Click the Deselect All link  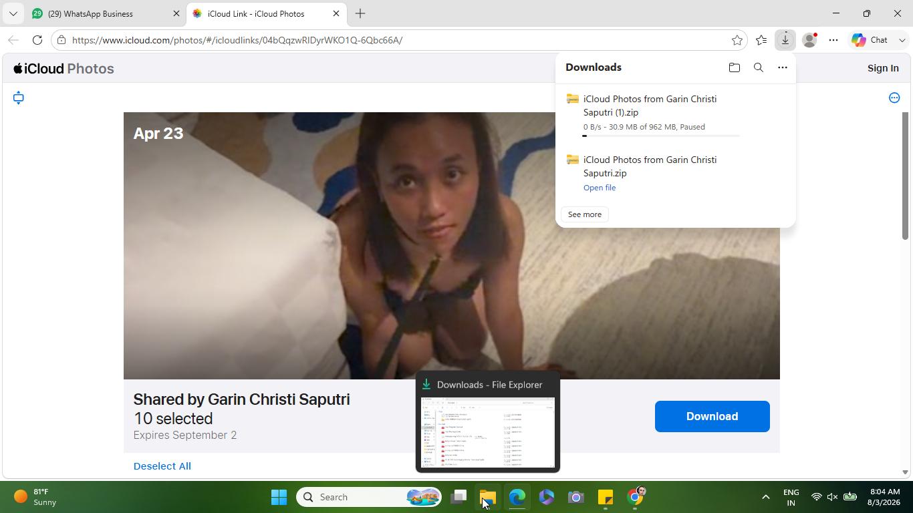click(162, 466)
